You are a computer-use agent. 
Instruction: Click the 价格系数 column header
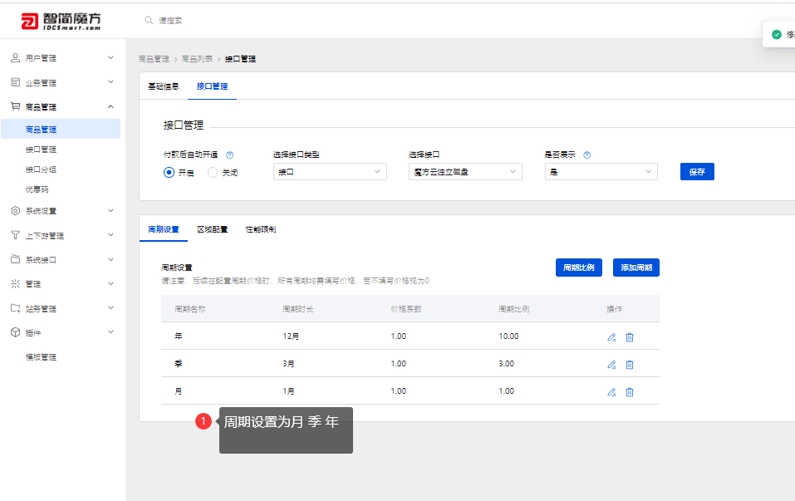(x=406, y=309)
